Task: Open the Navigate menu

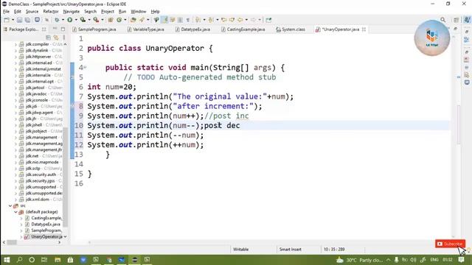Action: pos(72,12)
